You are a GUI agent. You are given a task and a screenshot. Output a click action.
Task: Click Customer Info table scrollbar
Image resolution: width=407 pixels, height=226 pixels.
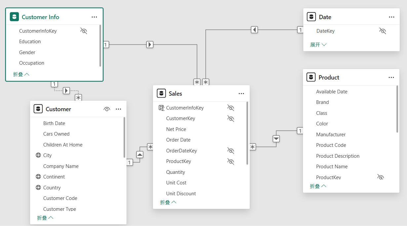point(100,46)
